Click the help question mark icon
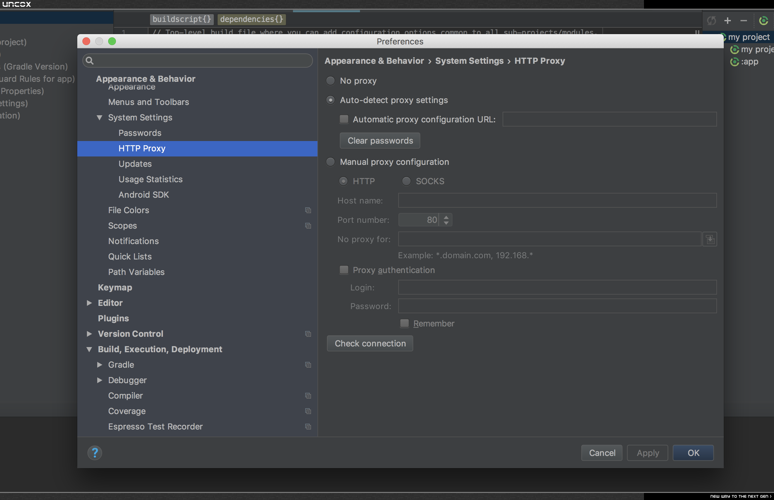 click(x=95, y=453)
